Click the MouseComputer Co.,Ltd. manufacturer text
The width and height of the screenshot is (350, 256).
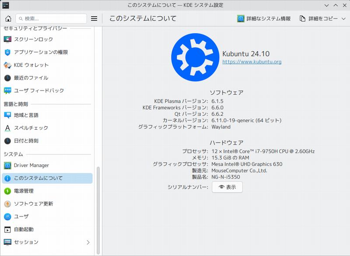point(239,171)
